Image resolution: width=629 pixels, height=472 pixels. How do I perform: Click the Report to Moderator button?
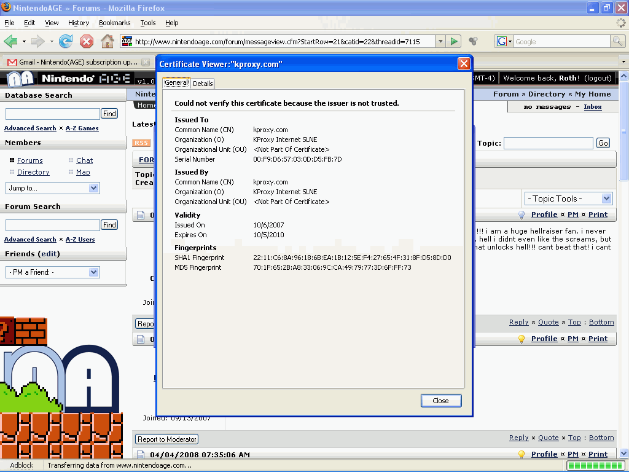[x=167, y=439]
